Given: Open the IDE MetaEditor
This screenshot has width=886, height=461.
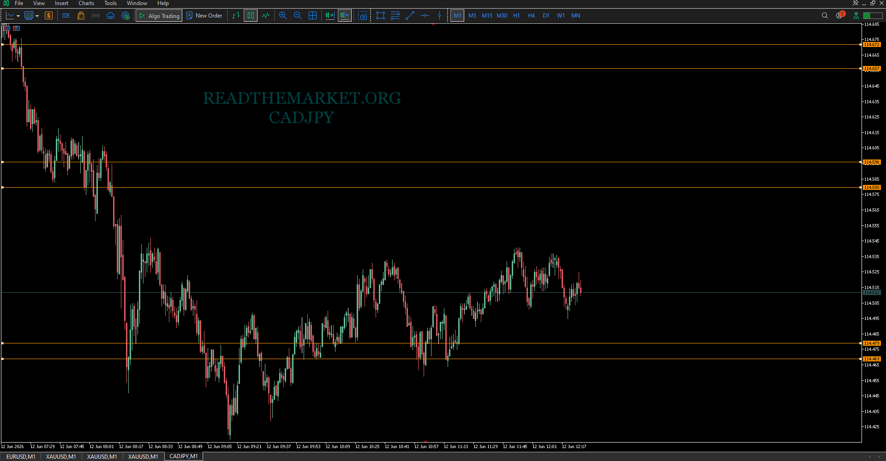Looking at the screenshot, I should [66, 16].
